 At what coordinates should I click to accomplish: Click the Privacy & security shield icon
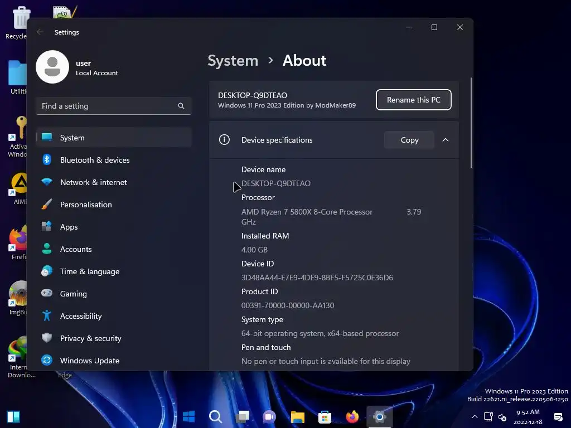[x=47, y=338]
